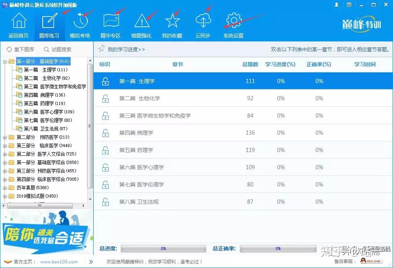Image resolution: width=393 pixels, height=268 pixels.
Task: Open 系统设置 gear icon
Action: click(234, 21)
